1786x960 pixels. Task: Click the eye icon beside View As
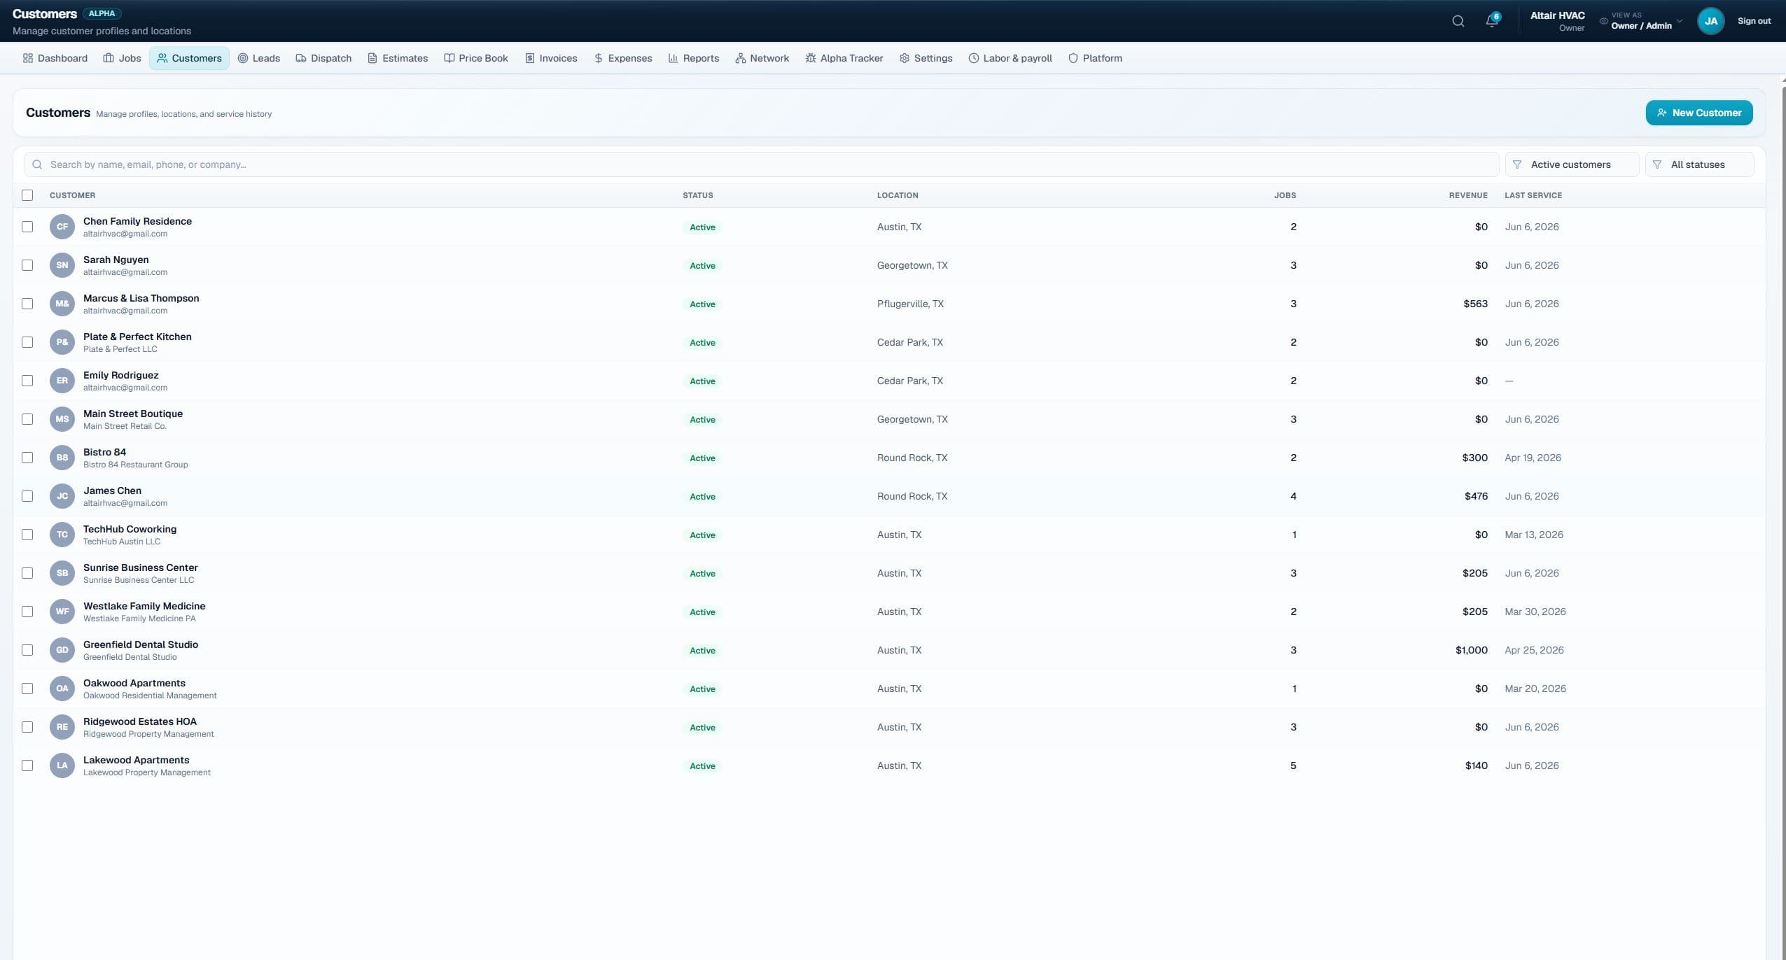coord(1603,21)
